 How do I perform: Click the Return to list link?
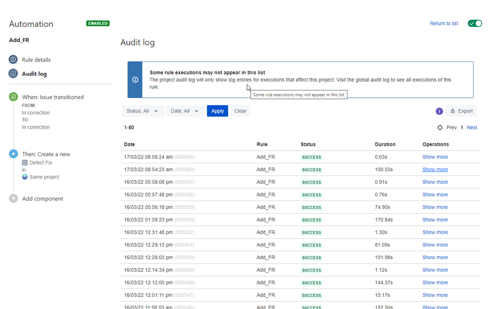(444, 23)
